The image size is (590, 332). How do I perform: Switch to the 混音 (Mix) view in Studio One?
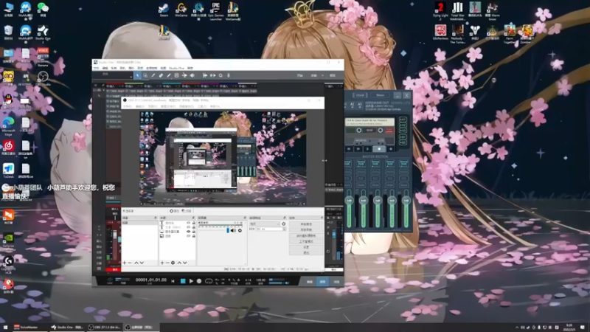click(322, 282)
